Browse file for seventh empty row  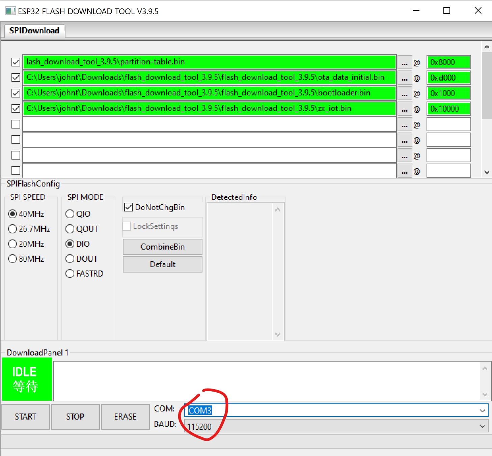[405, 155]
